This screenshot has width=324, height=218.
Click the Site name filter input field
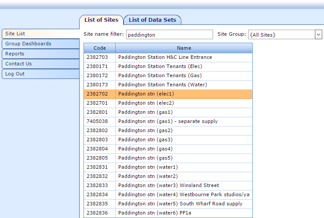pyautogui.click(x=170, y=34)
